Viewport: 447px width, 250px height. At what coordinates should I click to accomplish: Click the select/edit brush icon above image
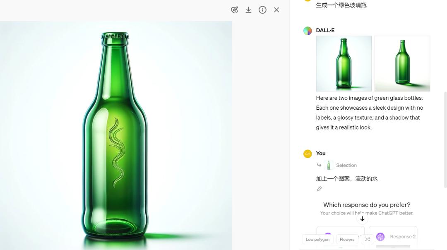[x=235, y=10]
